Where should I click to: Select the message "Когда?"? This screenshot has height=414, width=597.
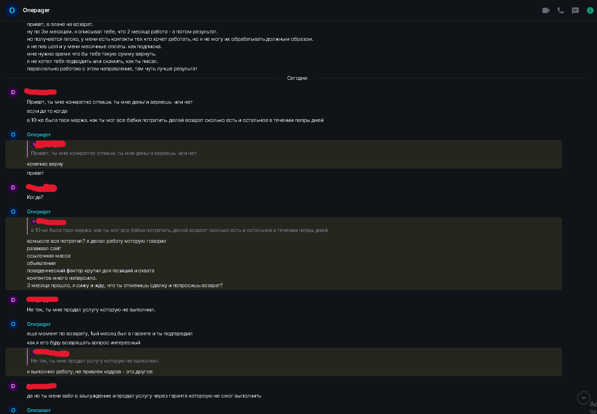(x=35, y=197)
